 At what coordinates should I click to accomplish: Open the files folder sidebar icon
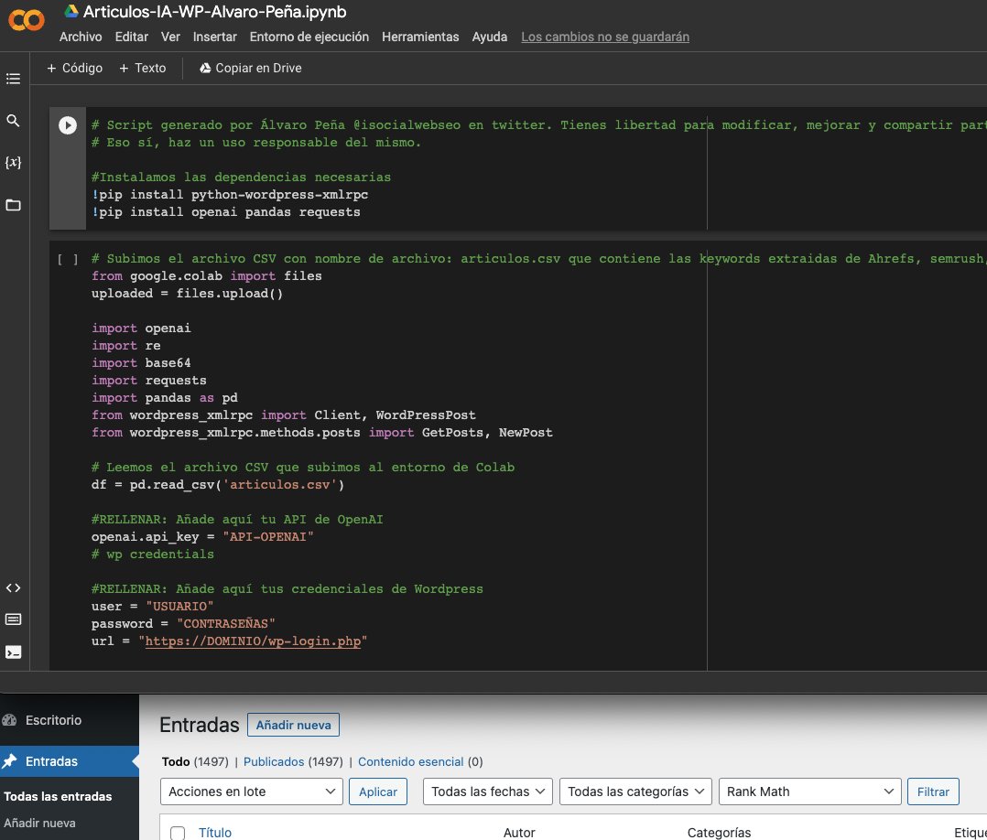tap(13, 204)
